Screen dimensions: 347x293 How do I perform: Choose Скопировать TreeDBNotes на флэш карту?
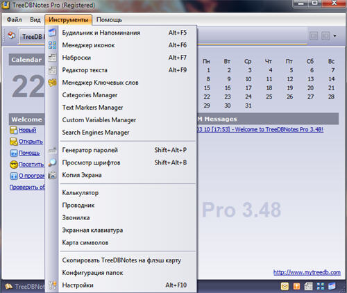point(127,260)
